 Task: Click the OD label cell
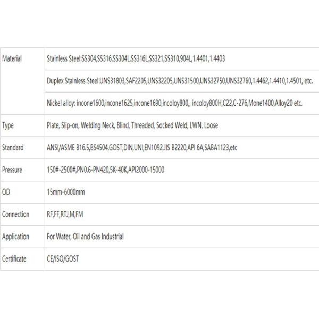[22, 192]
